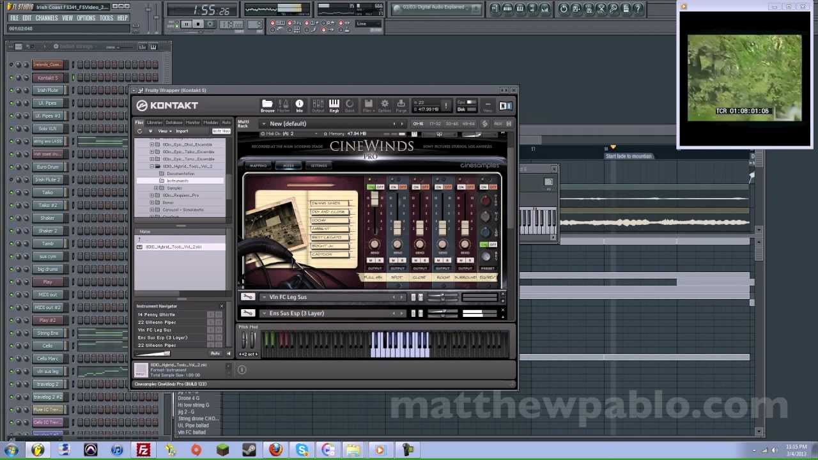Click the Kontakt Purge icon
This screenshot has height=460, width=818.
(401, 105)
